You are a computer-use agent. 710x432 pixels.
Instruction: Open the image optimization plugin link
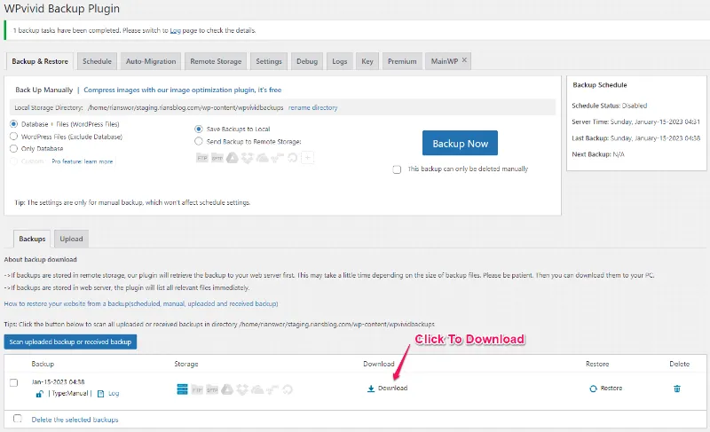coord(183,90)
